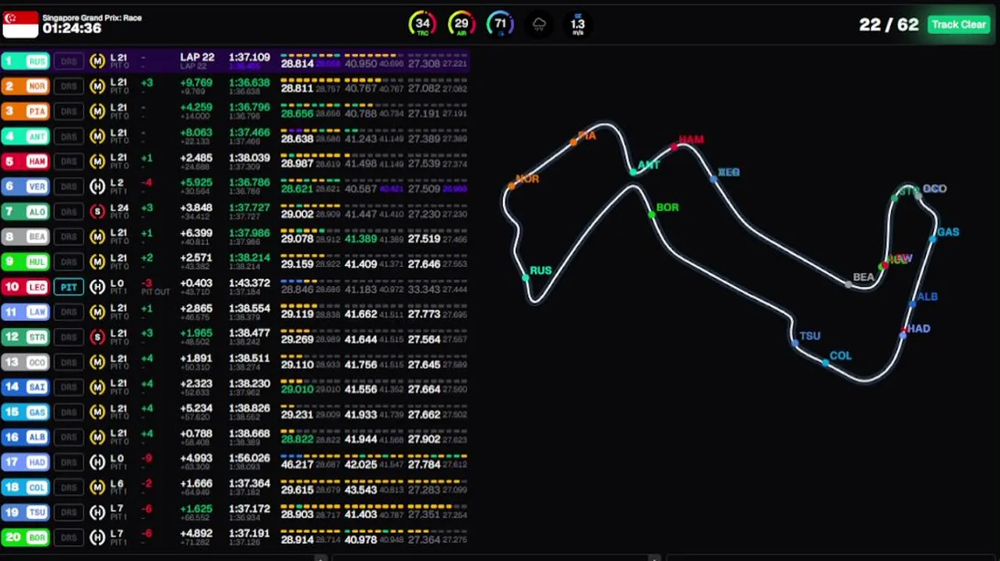Select VER driver tag in position 6
This screenshot has height=561, width=1000.
(x=26, y=186)
